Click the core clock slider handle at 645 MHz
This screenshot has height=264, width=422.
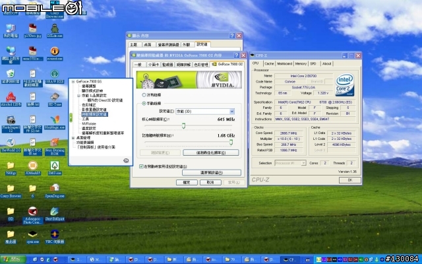(183, 126)
